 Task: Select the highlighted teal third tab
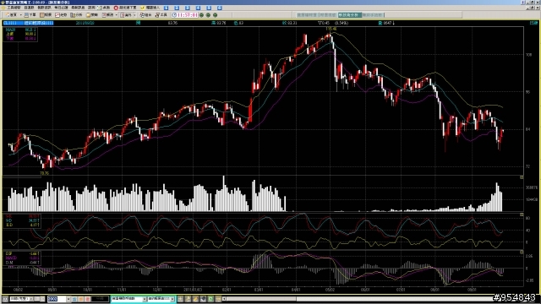349,15
